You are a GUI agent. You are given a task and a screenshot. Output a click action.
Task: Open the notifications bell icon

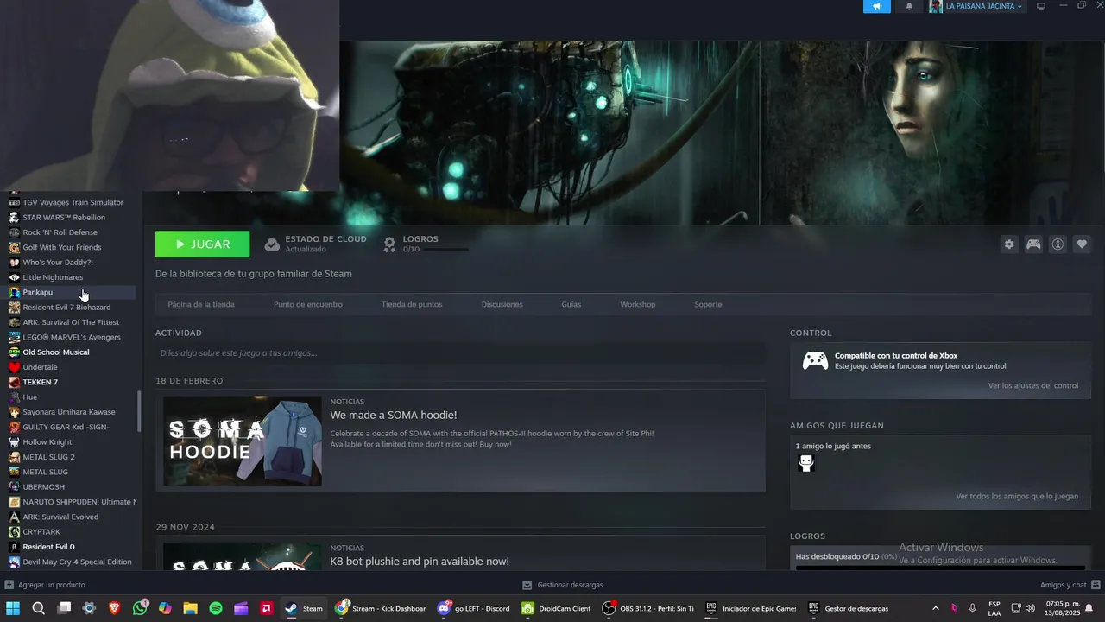click(909, 6)
